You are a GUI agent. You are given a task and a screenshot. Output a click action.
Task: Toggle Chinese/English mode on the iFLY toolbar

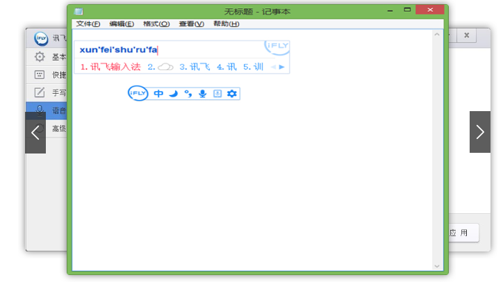coord(158,94)
